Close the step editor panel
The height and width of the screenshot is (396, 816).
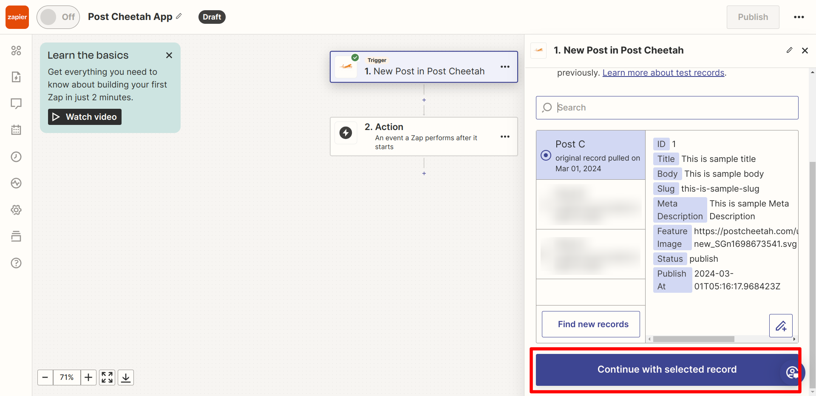coord(805,51)
